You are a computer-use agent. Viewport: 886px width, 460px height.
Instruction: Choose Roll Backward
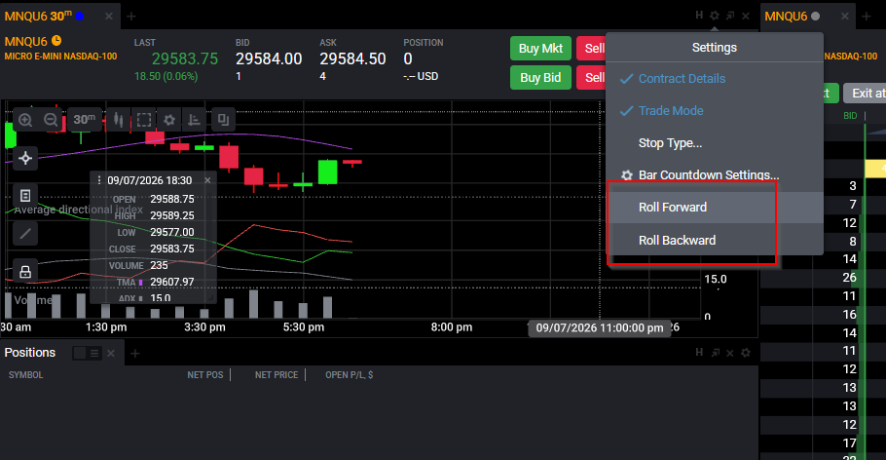[x=715, y=240]
